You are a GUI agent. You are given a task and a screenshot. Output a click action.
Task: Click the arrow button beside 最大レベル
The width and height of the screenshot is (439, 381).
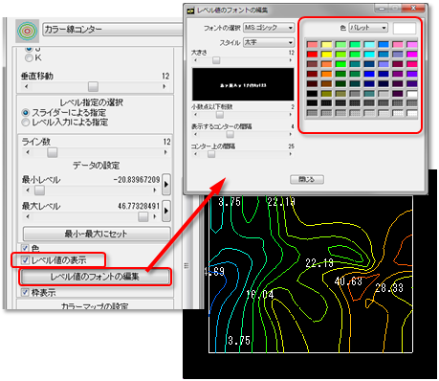(x=166, y=211)
